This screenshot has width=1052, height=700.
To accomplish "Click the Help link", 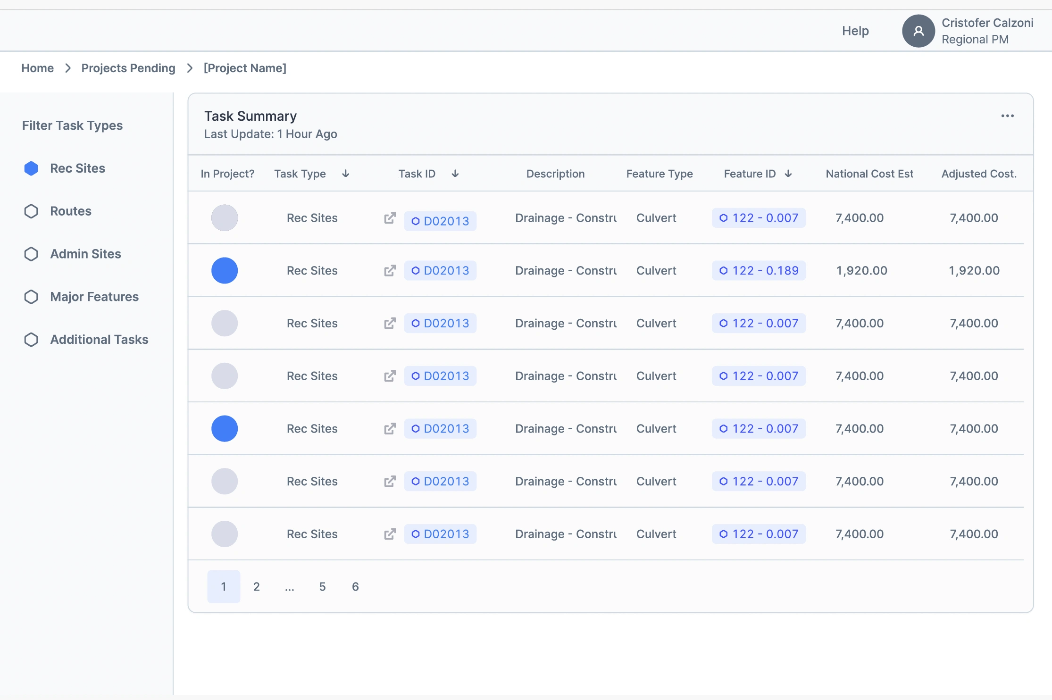I will 855,31.
